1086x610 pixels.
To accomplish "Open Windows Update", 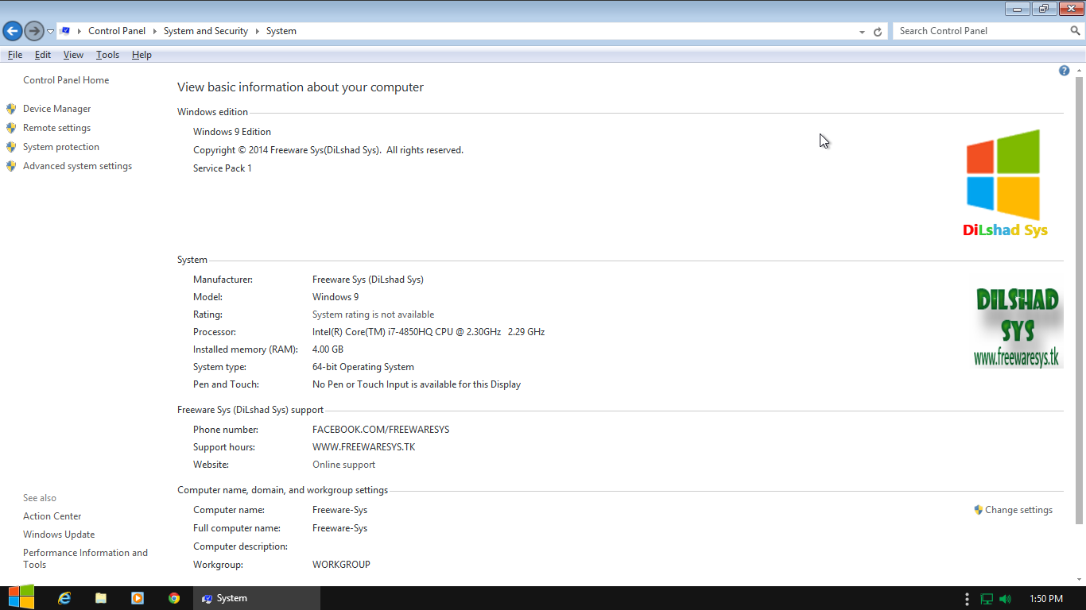I will coord(59,535).
